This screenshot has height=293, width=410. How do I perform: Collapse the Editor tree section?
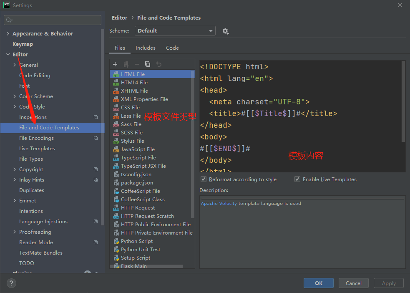(x=8, y=54)
